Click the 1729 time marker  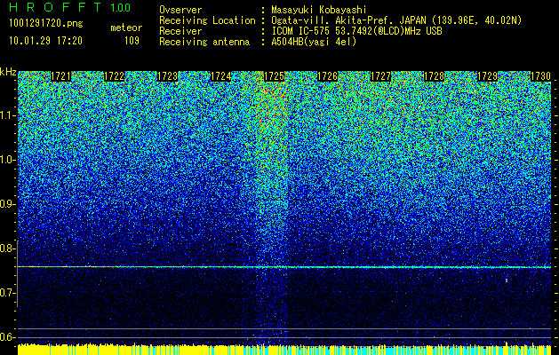[x=487, y=76]
